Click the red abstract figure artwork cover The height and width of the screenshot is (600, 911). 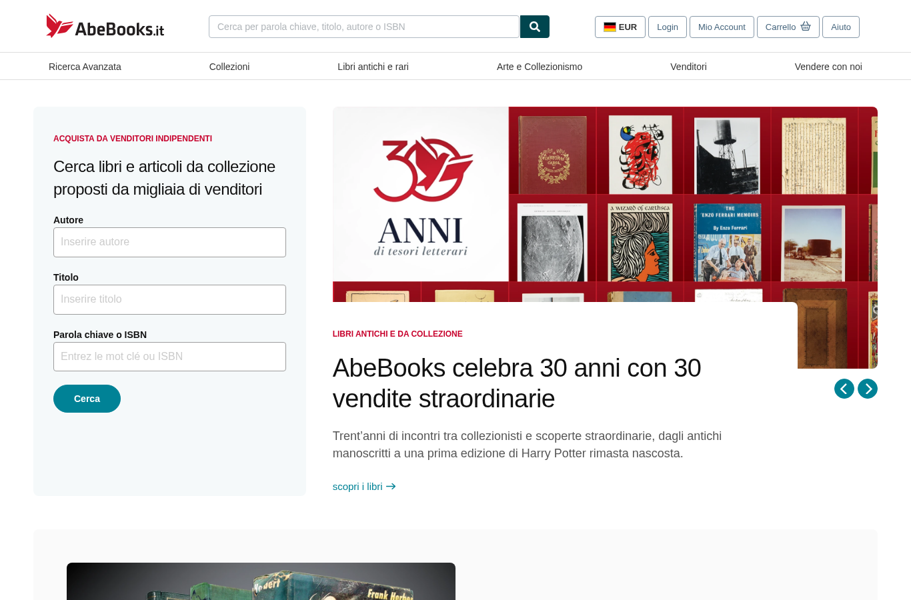(641, 155)
